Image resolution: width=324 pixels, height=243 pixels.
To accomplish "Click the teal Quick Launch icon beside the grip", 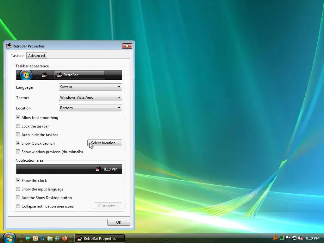I will coord(28,238).
